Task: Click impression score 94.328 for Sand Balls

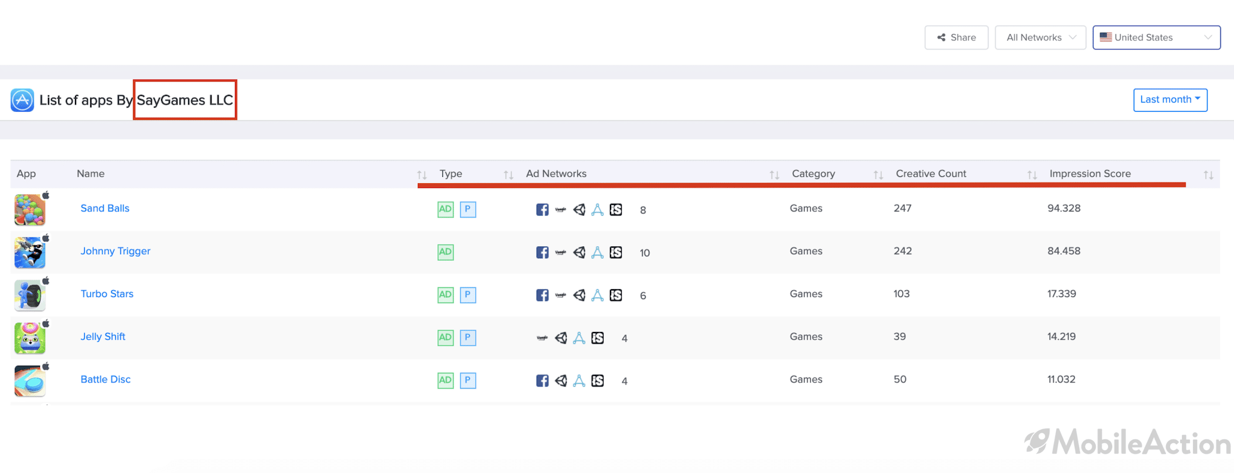Action: 1064,208
